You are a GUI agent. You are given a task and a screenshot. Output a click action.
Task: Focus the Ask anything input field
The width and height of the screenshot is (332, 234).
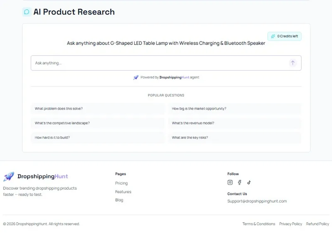click(166, 63)
